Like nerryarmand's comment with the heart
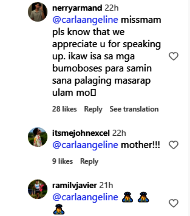Viewport: 190px width, 216px height. click(x=174, y=57)
